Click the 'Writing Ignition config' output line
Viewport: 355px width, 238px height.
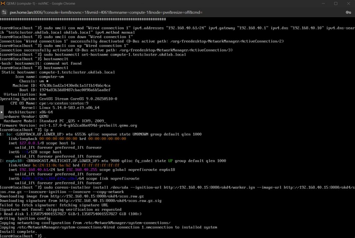pyautogui.click(x=23, y=218)
